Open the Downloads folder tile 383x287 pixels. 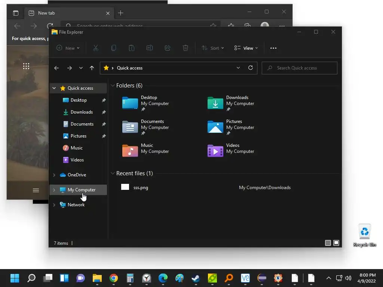click(x=231, y=104)
